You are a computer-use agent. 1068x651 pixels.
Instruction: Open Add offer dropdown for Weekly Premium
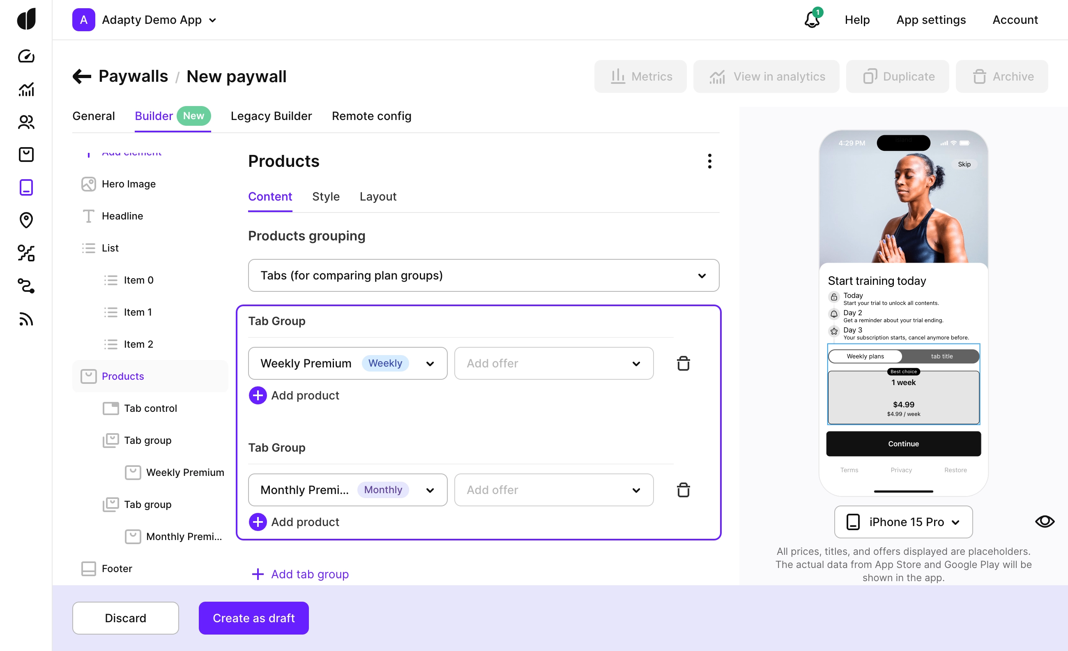[553, 363]
